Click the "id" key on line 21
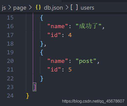Image resolution: width=127 pixels, height=106 pixels. coord(54,69)
